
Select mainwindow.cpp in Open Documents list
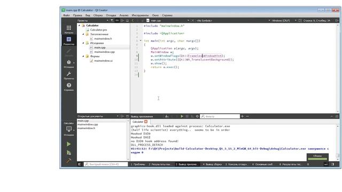click(88, 124)
